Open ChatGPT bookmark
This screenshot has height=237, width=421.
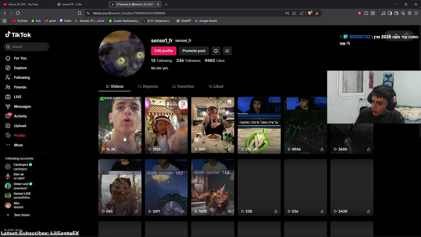coord(184,21)
